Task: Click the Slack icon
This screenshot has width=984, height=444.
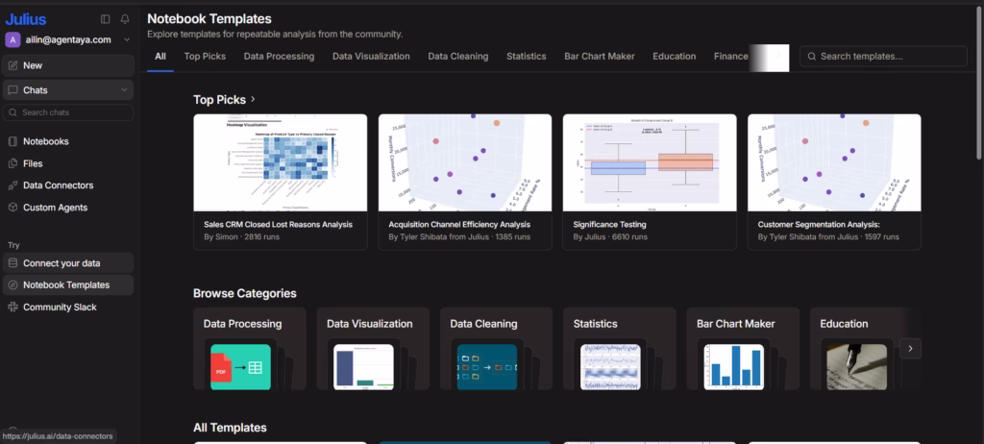Action: tap(12, 308)
